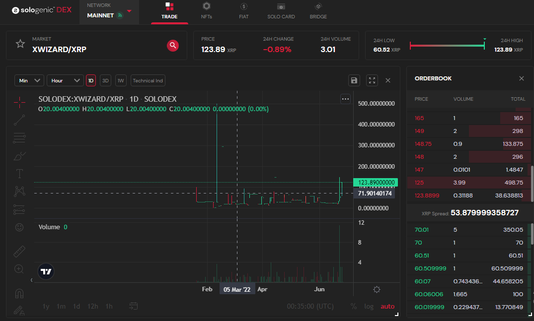Set chart range to 1y
Viewport: 534px width, 321px height.
46,307
